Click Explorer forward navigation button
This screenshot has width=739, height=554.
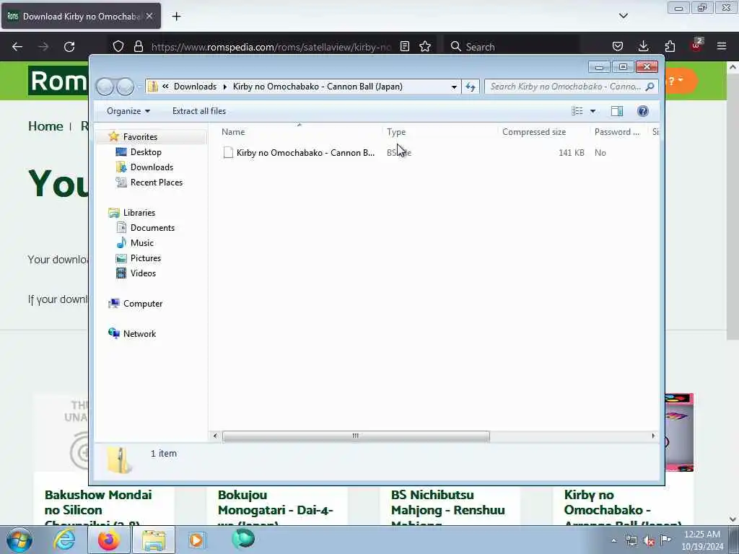click(x=126, y=87)
